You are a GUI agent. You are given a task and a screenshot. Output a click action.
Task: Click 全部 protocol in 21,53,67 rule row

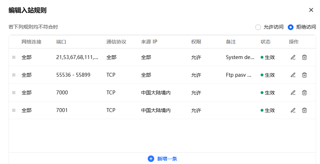click(111, 57)
